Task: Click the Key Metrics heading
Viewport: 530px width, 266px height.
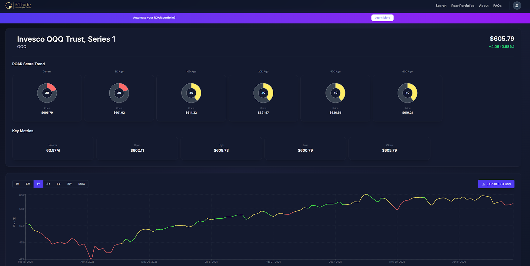Action: 23,131
